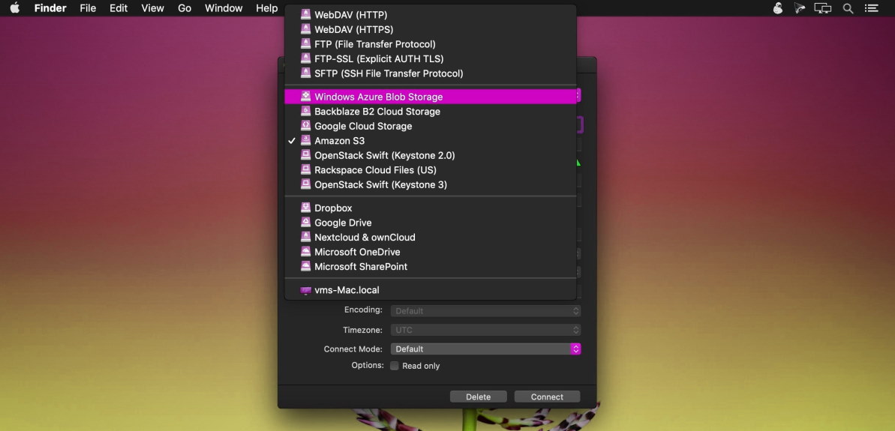
Task: Click the Microsoft OneDrive icon
Action: 305,252
